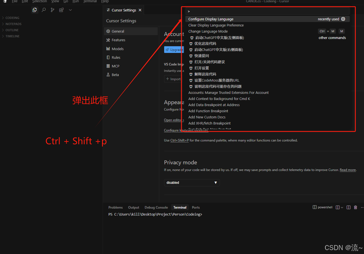Choose Configure Display Language command
The height and width of the screenshot is (254, 364).
(267, 19)
